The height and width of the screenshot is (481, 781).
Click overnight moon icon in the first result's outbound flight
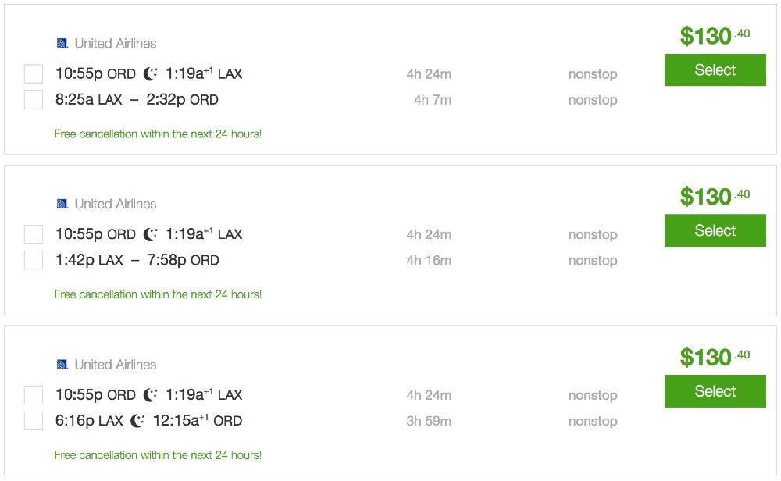coord(151,74)
